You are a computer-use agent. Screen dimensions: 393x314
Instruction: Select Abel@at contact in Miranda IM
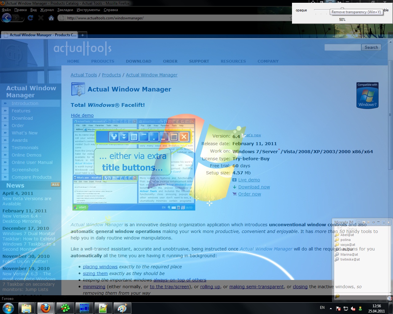(x=347, y=235)
